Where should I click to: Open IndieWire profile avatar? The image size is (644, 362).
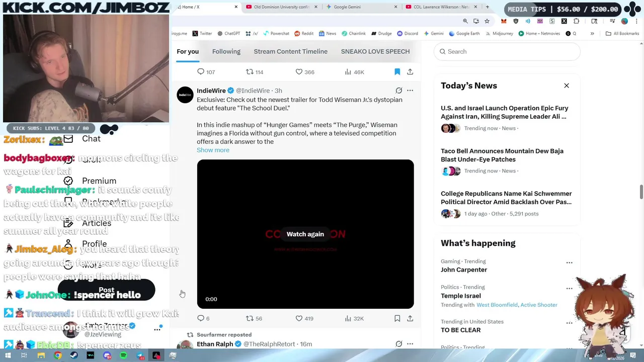[x=185, y=95]
